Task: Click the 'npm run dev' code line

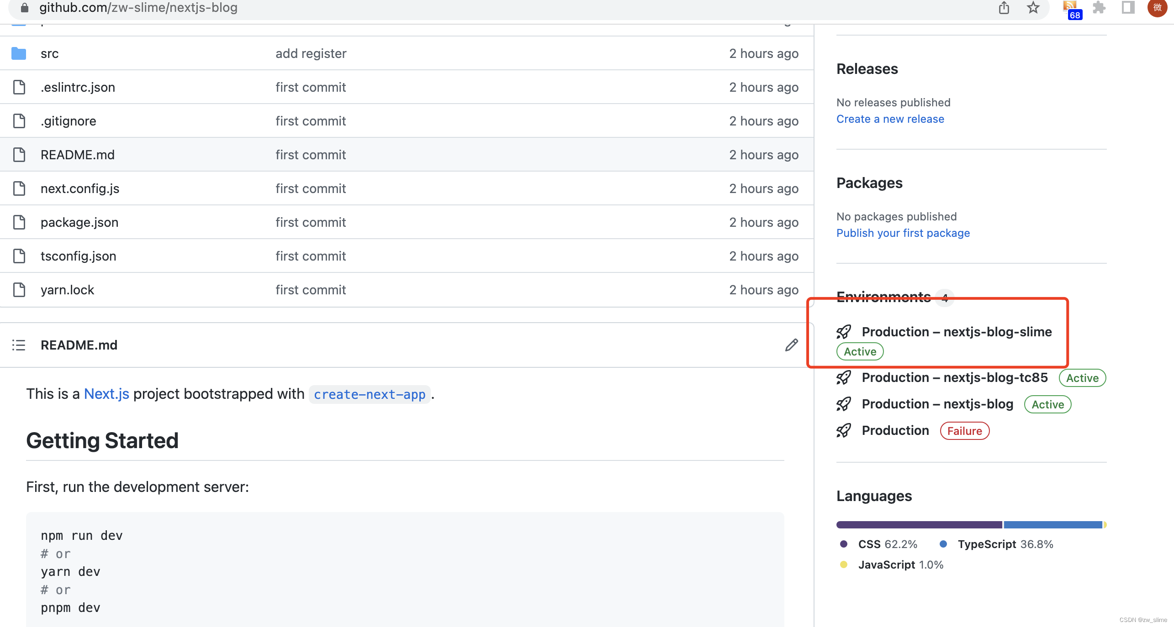Action: pos(82,535)
